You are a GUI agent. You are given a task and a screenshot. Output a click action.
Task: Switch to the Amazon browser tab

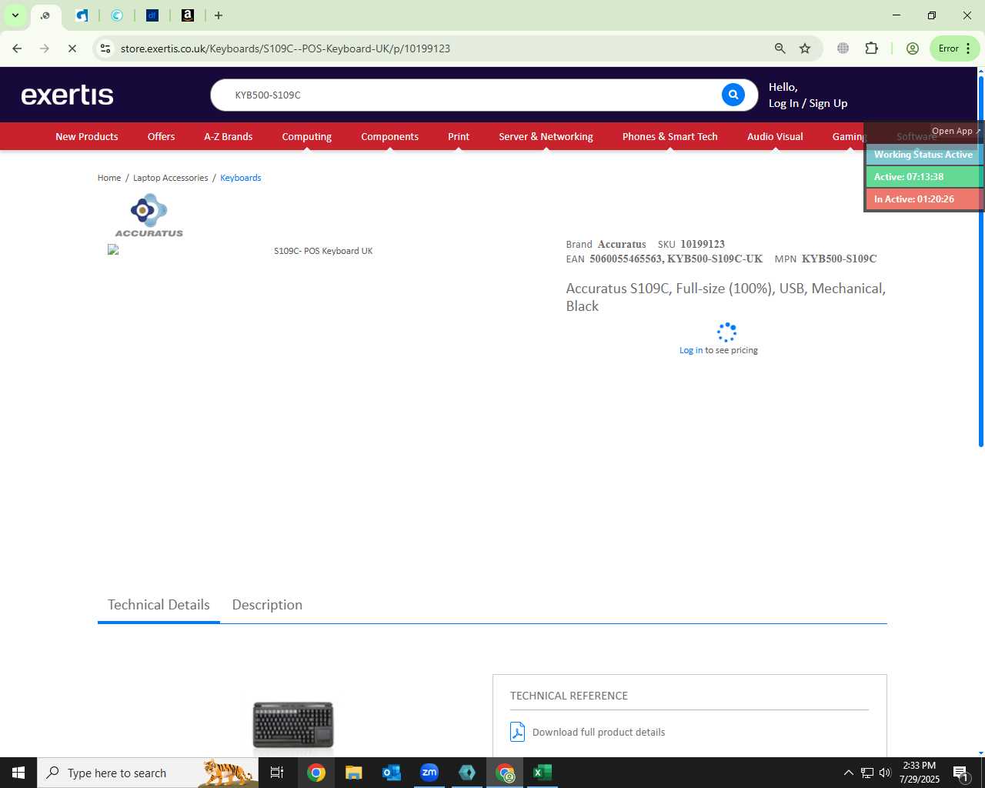pos(188,15)
